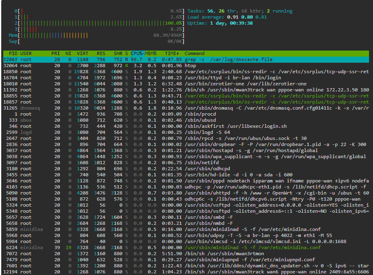The height and width of the screenshot is (275, 373).
Task: Select the /sbin/netifd process
Action: (x=186, y=163)
